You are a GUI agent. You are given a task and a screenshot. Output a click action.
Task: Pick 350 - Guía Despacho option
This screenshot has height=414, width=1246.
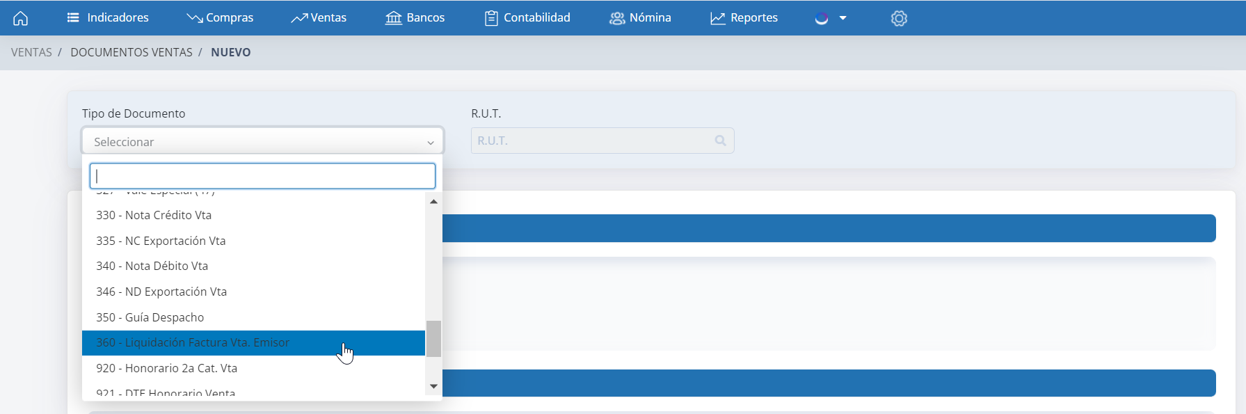click(150, 317)
